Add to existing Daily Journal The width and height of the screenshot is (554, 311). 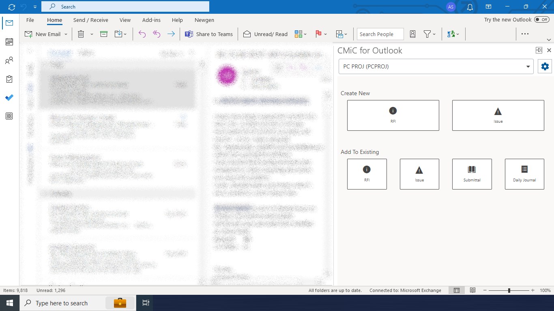(x=524, y=174)
